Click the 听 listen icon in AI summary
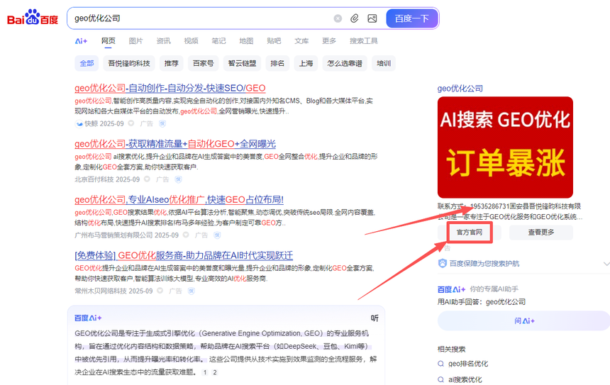 pos(375,318)
